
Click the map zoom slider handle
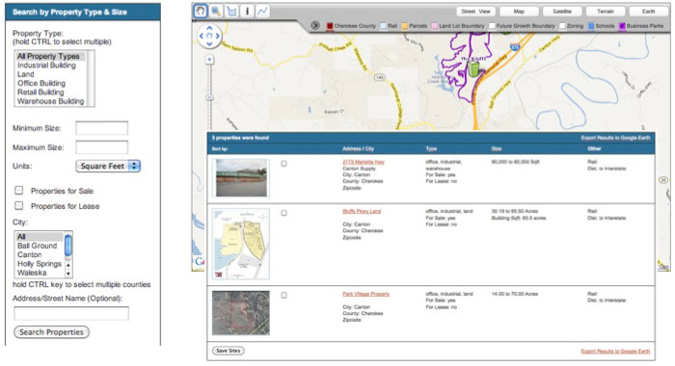coord(209,97)
